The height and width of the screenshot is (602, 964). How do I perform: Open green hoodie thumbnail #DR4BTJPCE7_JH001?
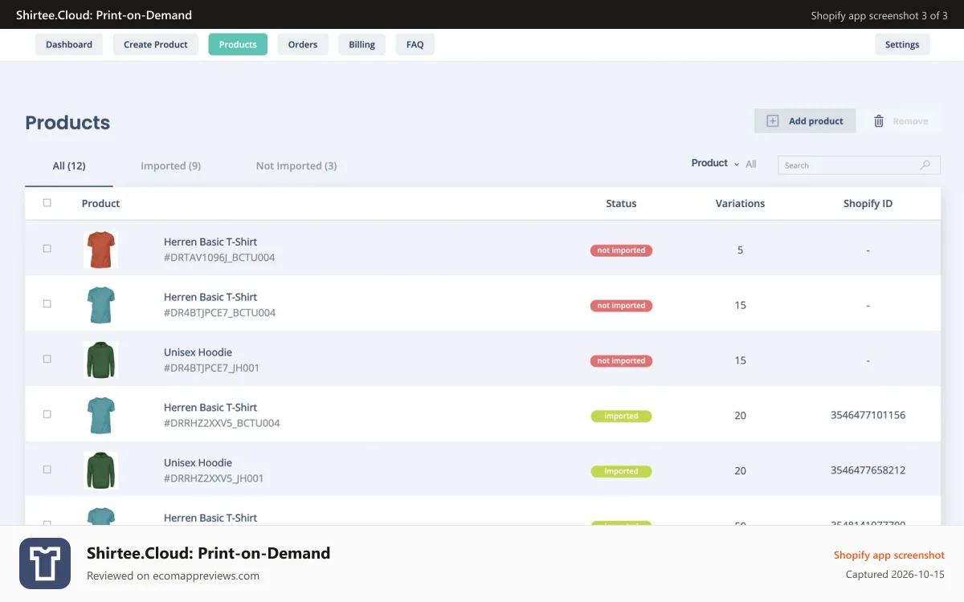[100, 360]
